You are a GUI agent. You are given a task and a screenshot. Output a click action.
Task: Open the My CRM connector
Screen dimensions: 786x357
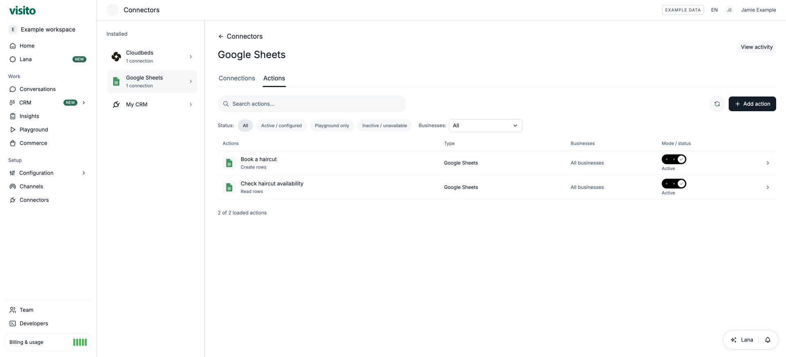pyautogui.click(x=152, y=105)
